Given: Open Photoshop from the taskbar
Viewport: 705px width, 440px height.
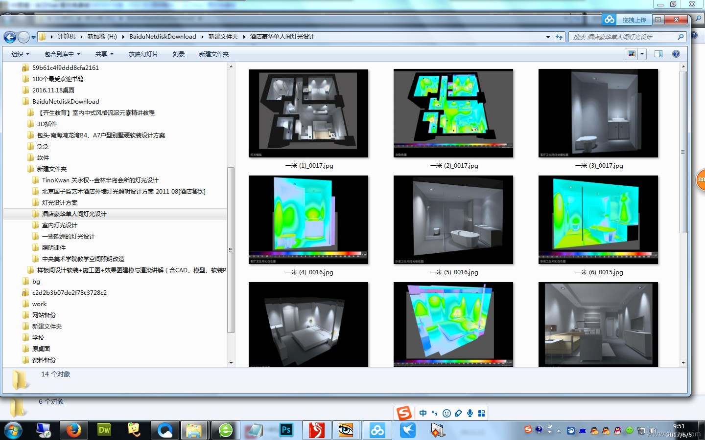Looking at the screenshot, I should click(x=286, y=430).
